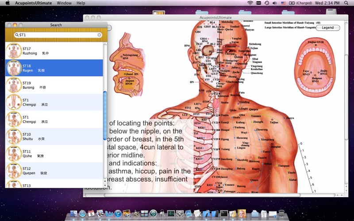Image resolution: width=354 pixels, height=221 pixels.
Task: Open the Window menu
Action: click(x=64, y=3)
